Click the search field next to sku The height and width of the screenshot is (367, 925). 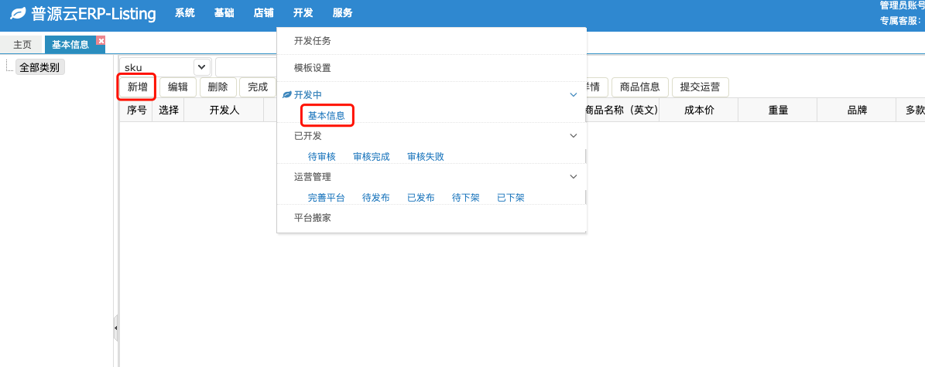pyautogui.click(x=246, y=67)
